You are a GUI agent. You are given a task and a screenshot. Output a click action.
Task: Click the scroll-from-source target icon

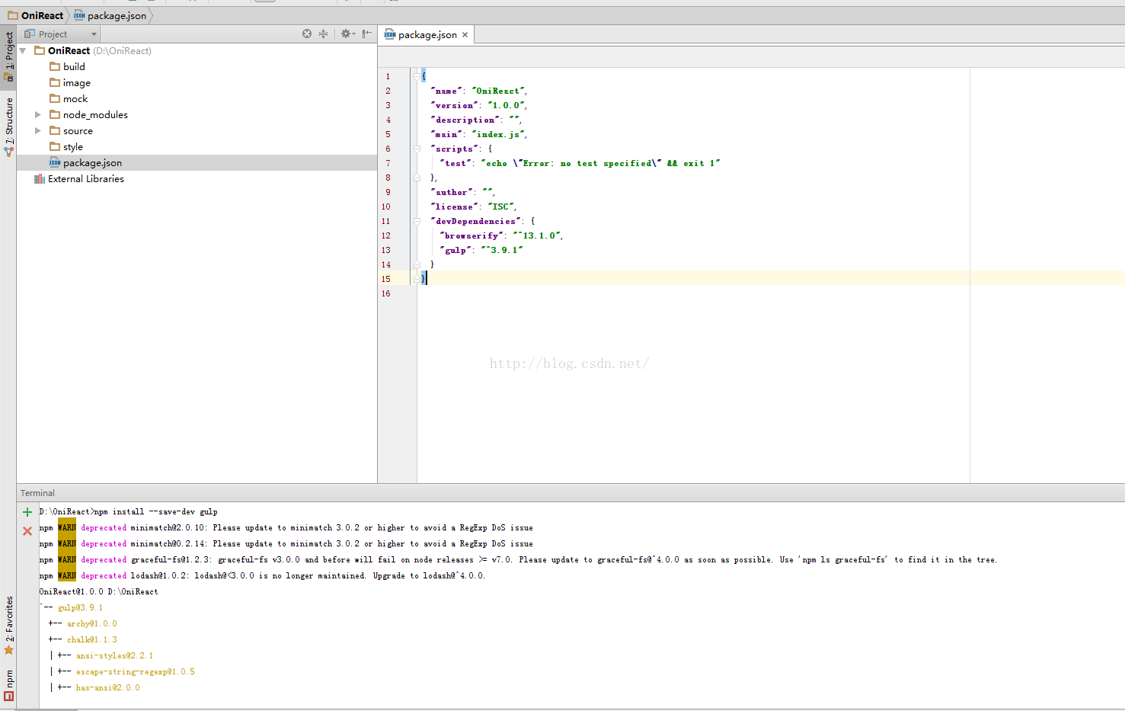click(x=307, y=34)
